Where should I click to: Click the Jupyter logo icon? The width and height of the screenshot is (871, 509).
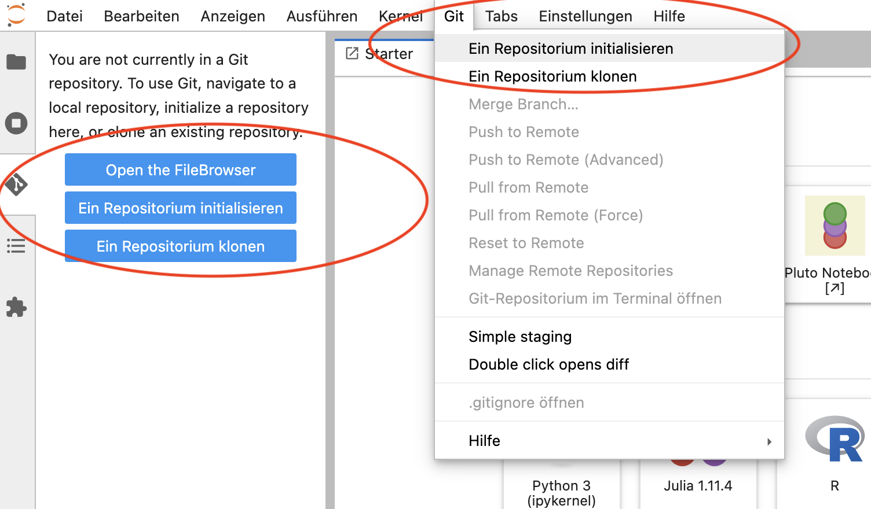coord(16,15)
